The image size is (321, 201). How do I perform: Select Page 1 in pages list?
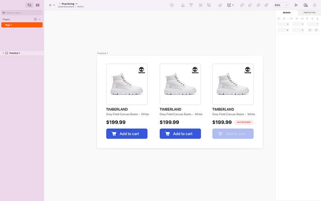coord(22,25)
